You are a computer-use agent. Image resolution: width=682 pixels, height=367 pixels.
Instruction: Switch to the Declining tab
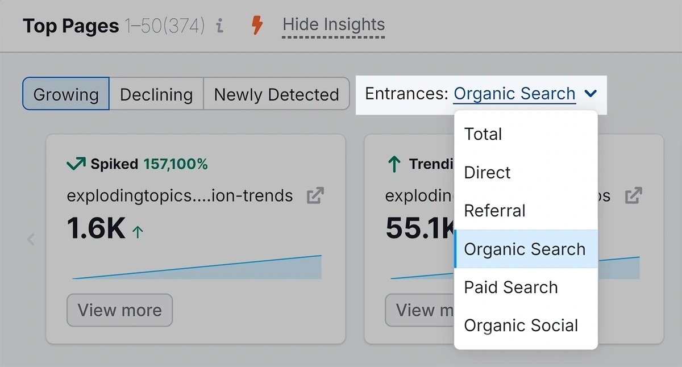point(156,94)
